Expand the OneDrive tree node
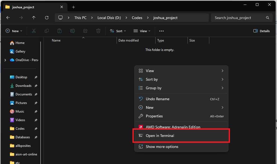 [x=5, y=60]
